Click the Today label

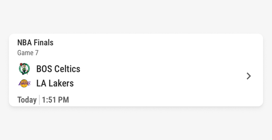(27, 100)
